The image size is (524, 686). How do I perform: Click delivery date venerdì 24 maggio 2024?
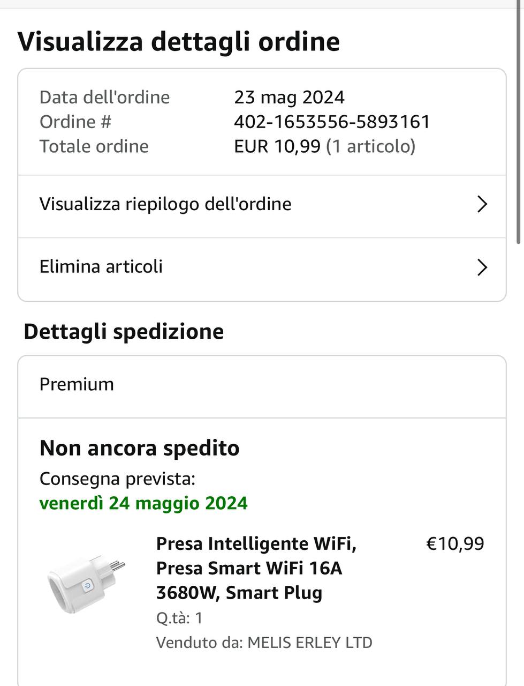tap(143, 503)
